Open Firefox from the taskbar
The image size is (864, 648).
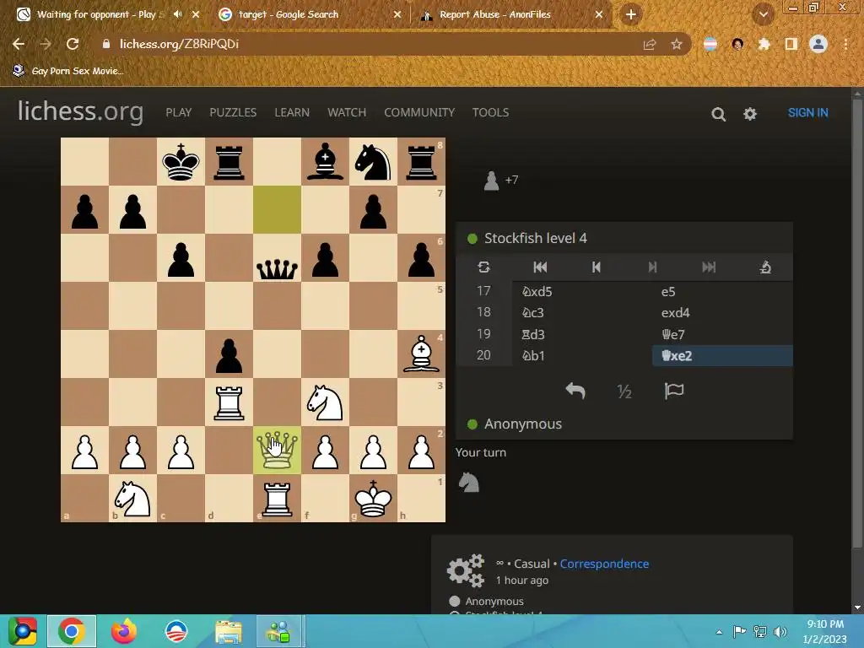click(x=123, y=631)
